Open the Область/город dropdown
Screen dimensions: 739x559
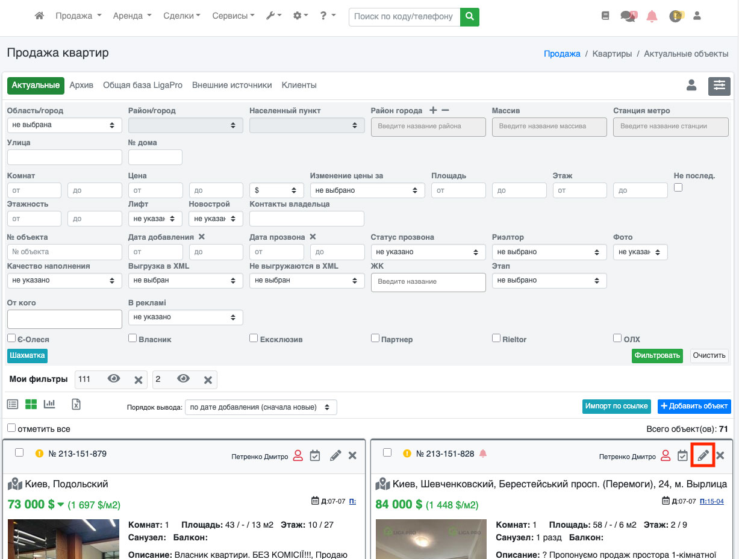64,125
